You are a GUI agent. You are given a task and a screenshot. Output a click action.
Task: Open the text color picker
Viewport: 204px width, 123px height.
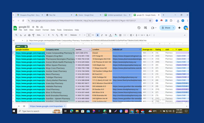[110, 35]
